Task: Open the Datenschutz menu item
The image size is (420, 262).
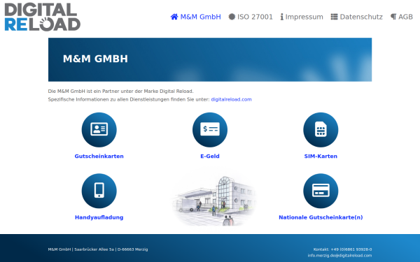Action: point(356,17)
